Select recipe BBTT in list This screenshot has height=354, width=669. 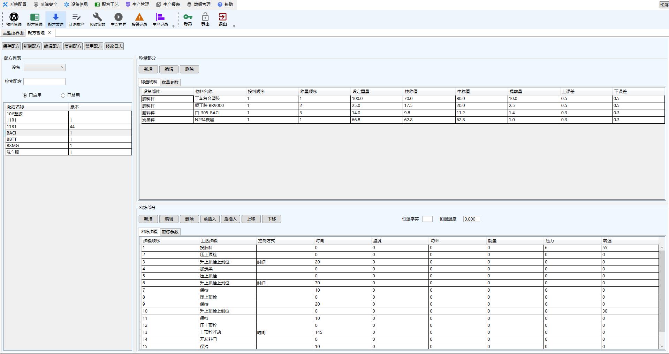click(x=68, y=139)
